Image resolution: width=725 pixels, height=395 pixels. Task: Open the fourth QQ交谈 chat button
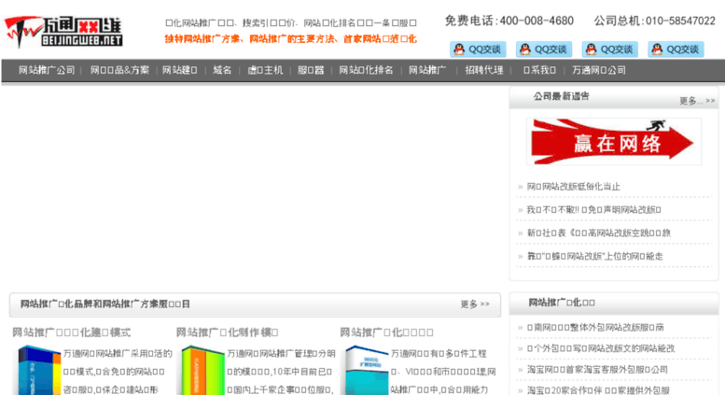click(x=676, y=49)
